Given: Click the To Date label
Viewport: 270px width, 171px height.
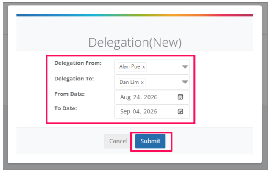Looking at the screenshot, I should (x=66, y=108).
